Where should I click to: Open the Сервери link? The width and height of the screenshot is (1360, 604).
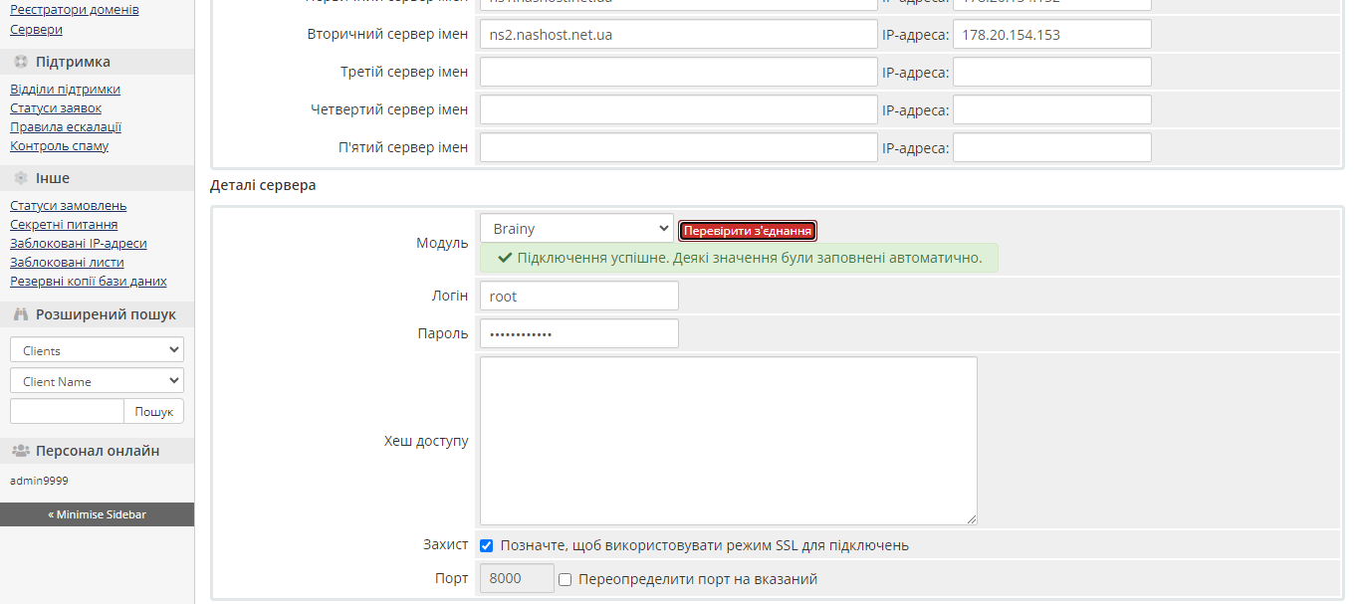(36, 29)
